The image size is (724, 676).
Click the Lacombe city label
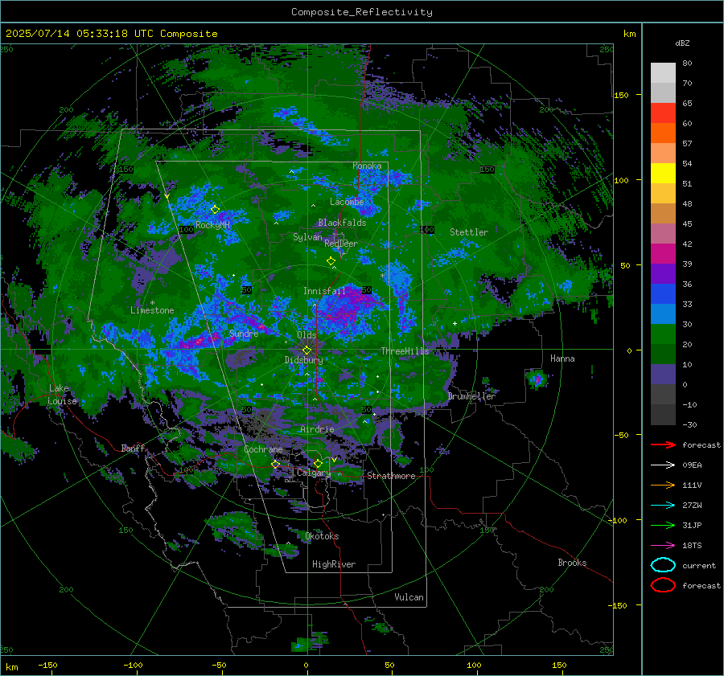coord(347,202)
